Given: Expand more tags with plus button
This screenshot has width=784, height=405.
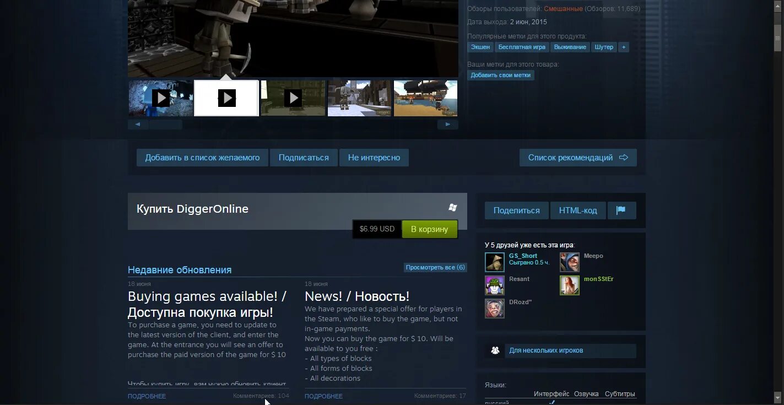Looking at the screenshot, I should pyautogui.click(x=624, y=47).
